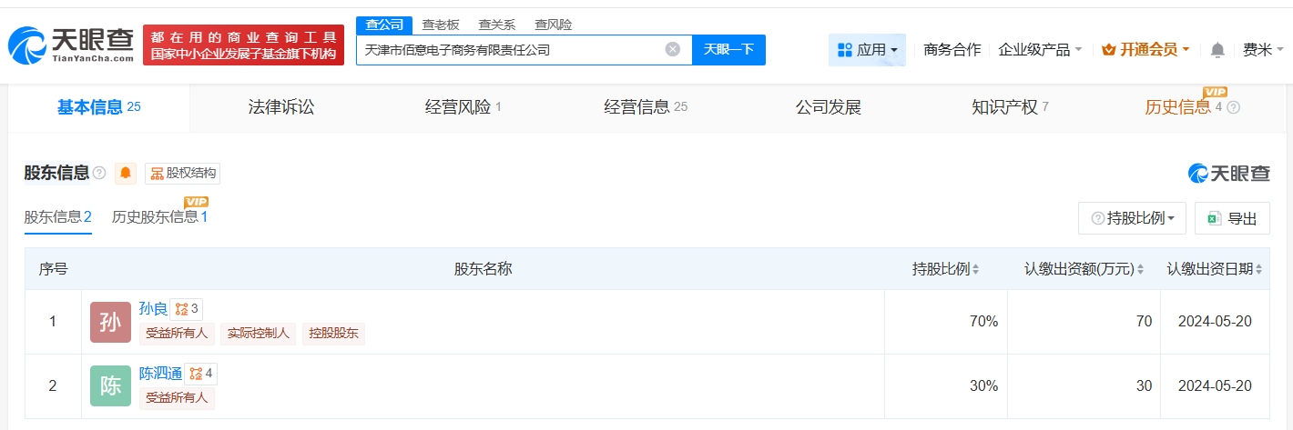The height and width of the screenshot is (430, 1293).
Task: Click the orange alert bell beside 股东信息
Action: (126, 173)
